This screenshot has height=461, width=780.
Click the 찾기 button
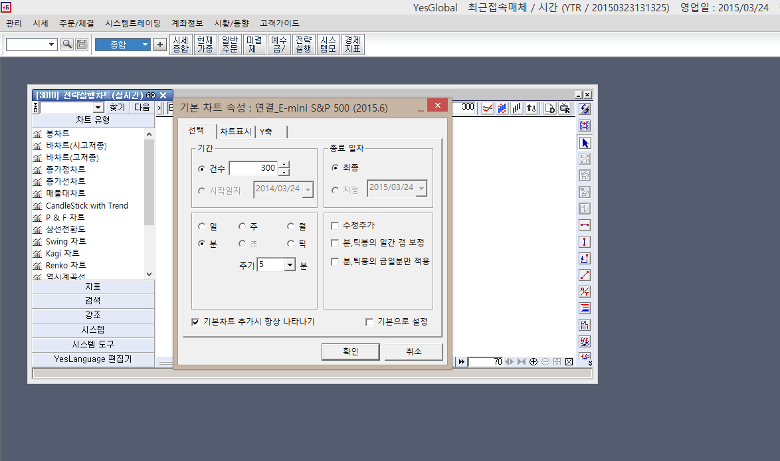[118, 108]
